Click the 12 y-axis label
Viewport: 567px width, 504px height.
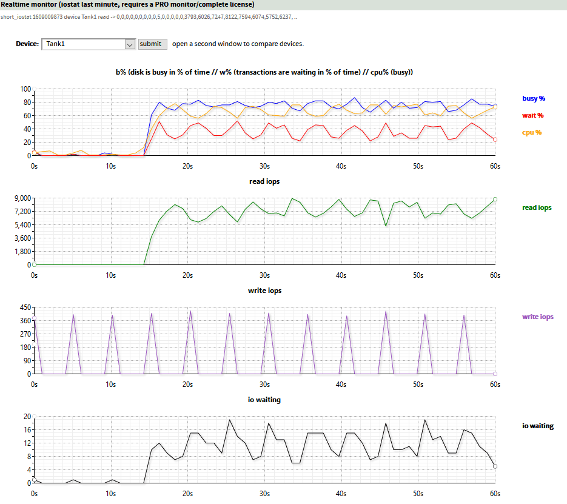[27, 443]
